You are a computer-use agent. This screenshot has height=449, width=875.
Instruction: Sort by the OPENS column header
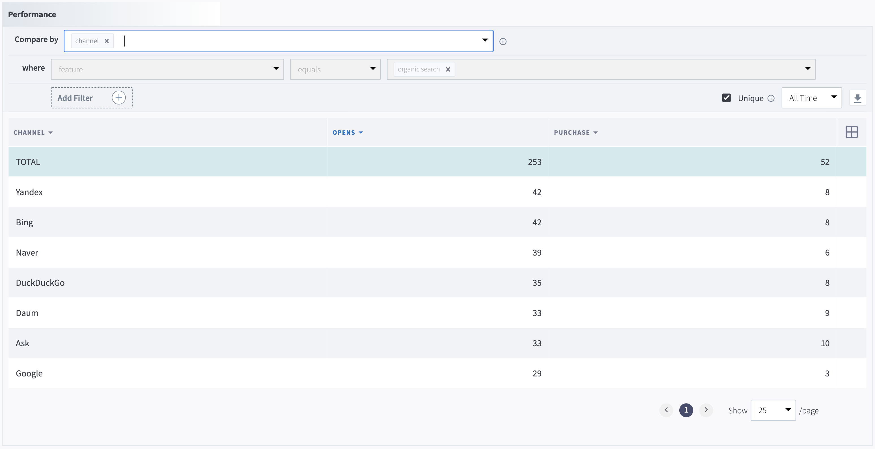347,133
